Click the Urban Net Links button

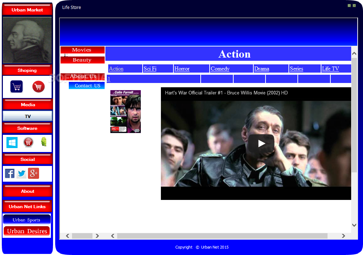click(27, 206)
